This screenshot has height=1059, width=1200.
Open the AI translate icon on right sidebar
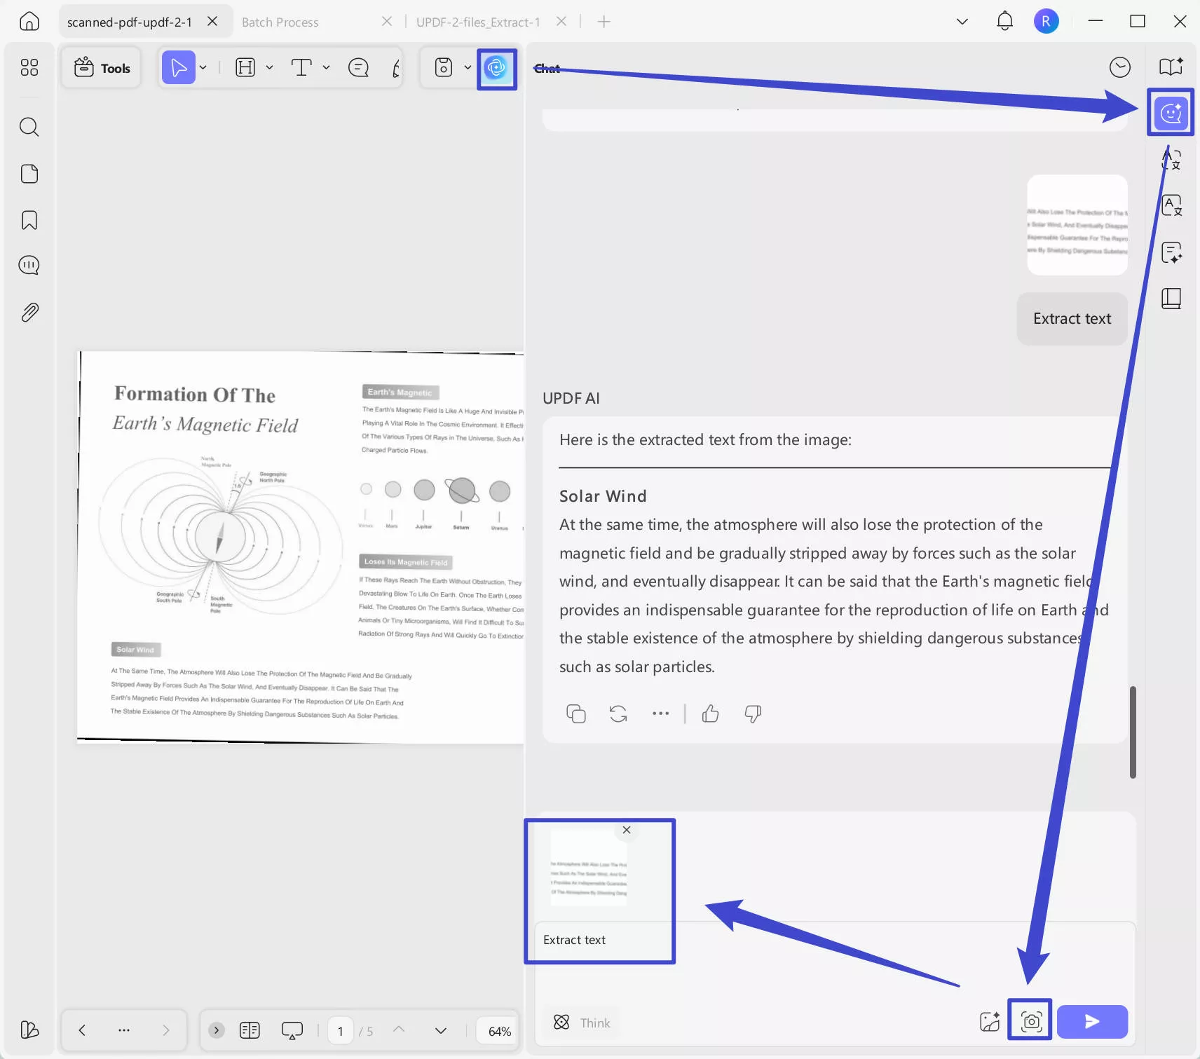(x=1173, y=205)
